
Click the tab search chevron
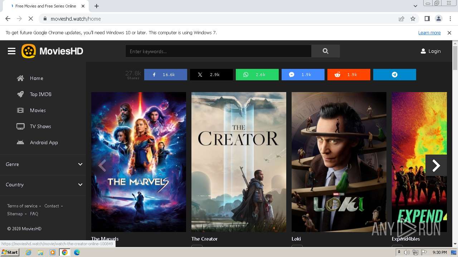click(x=415, y=6)
